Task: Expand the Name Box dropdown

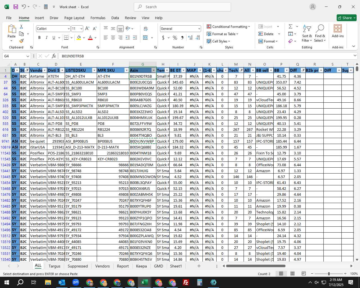Action: click(x=28, y=56)
